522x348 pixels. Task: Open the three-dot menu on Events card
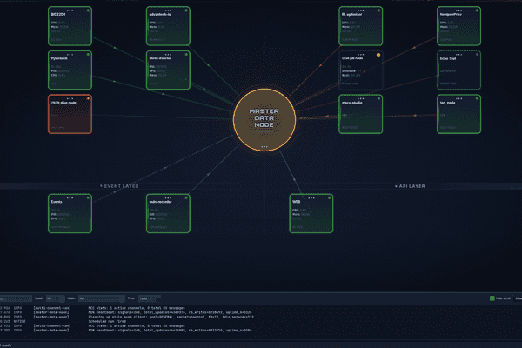pos(70,197)
